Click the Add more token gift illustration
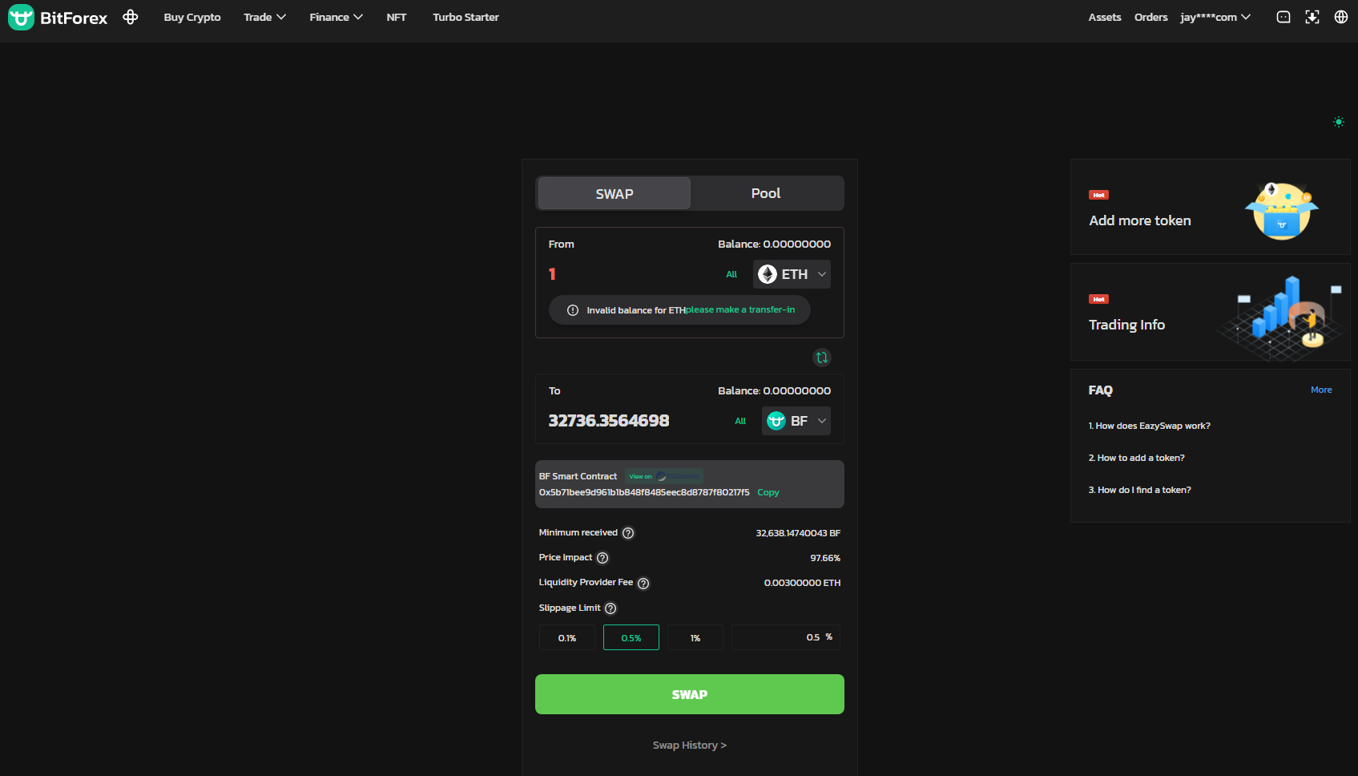 (1281, 211)
